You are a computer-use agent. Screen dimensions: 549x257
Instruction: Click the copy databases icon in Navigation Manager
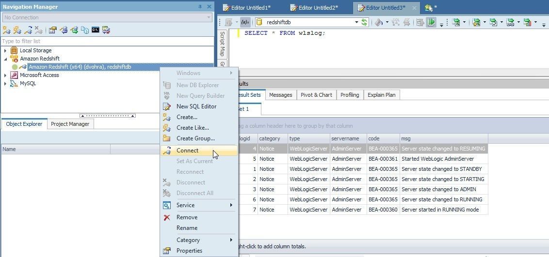point(85,30)
